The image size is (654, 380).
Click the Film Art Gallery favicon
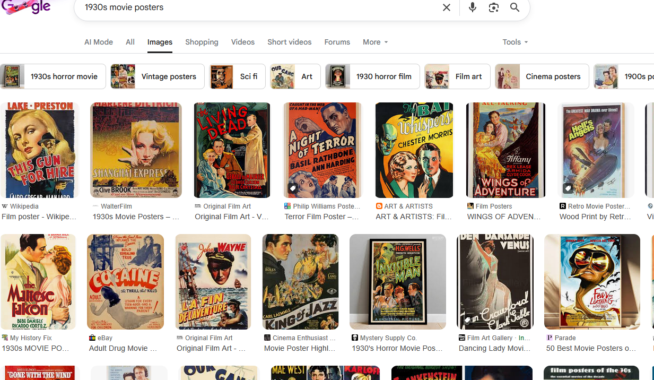[462, 338]
